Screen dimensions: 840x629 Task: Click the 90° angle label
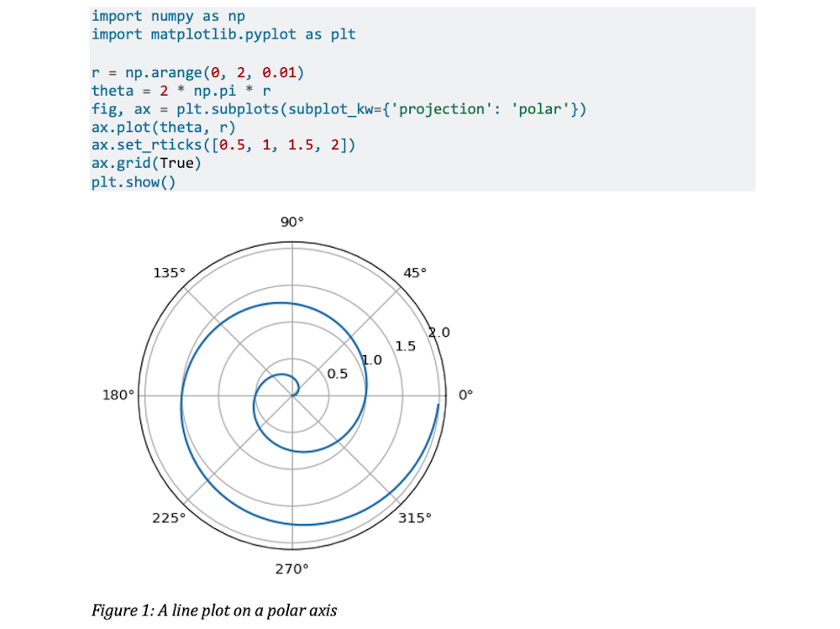pyautogui.click(x=291, y=222)
